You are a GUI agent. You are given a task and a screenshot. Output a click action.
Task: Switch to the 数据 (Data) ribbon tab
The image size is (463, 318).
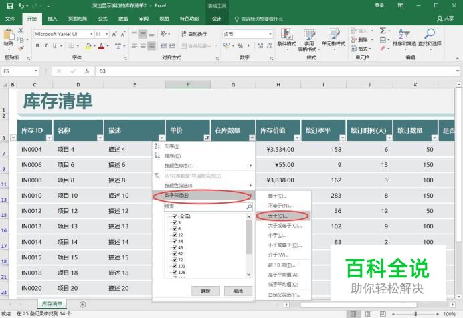point(123,19)
